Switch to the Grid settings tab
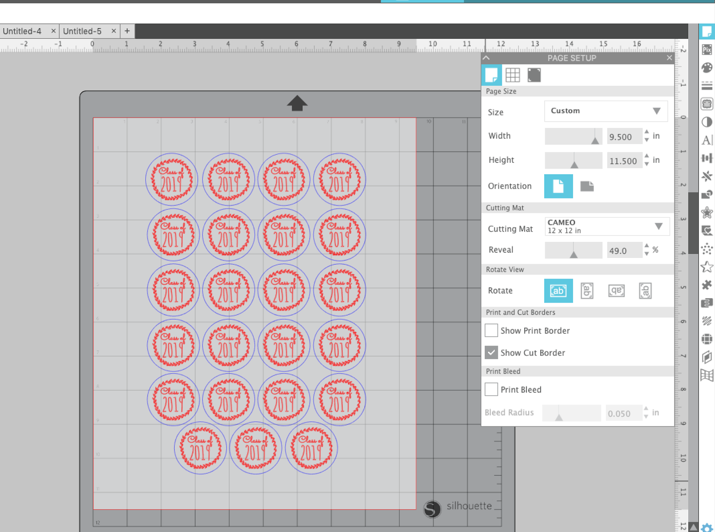Image resolution: width=715 pixels, height=532 pixels. tap(513, 75)
